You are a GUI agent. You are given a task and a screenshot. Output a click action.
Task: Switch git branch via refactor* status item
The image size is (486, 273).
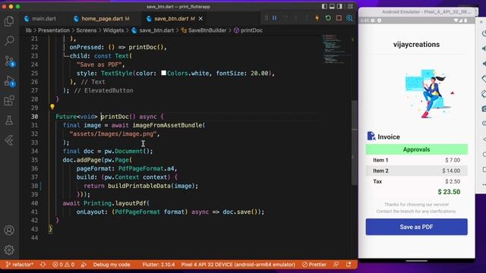click(x=20, y=265)
